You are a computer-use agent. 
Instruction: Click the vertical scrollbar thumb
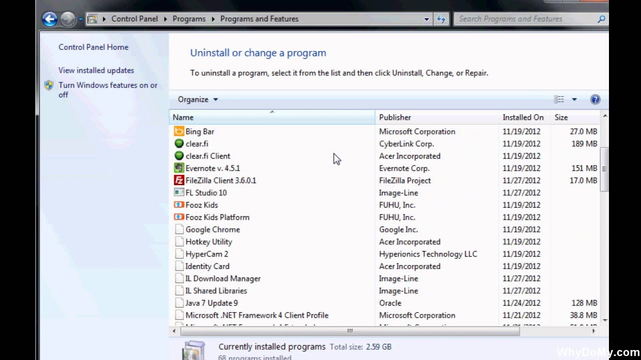tap(604, 169)
